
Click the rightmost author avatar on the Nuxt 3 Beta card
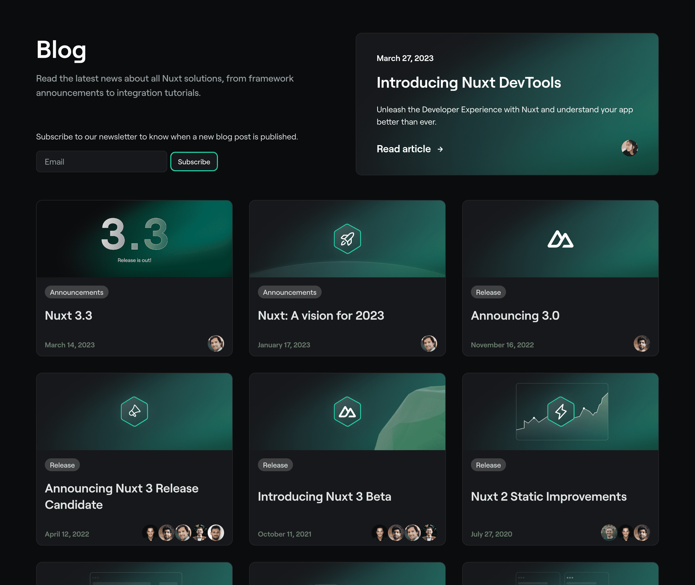click(429, 533)
